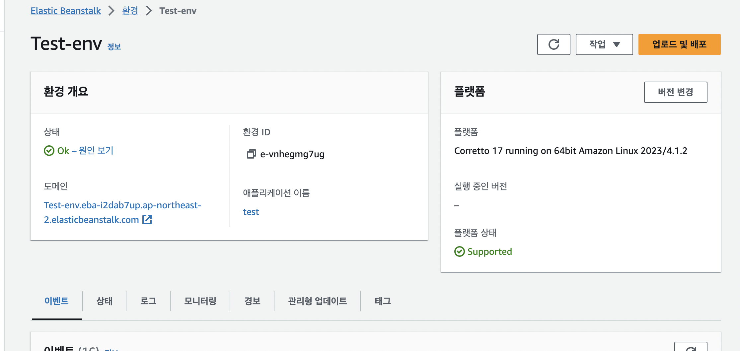The width and height of the screenshot is (740, 351).
Task: Open the 모니터링 tab
Action: pos(200,301)
